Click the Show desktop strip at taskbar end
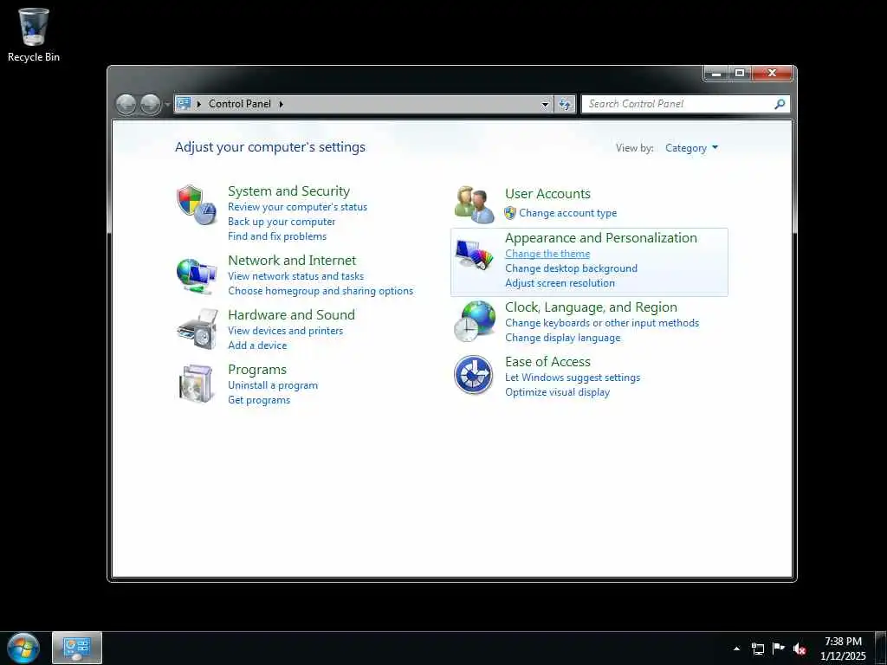Screen dimensions: 887x665 tap(881, 649)
